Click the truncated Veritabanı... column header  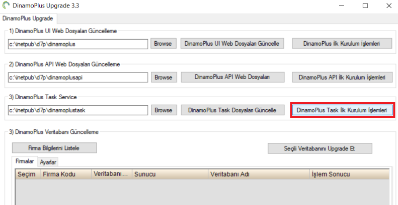click(112, 174)
